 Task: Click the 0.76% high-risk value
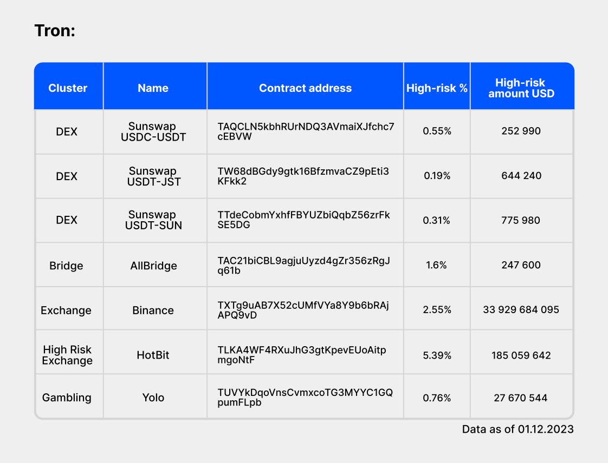click(437, 398)
